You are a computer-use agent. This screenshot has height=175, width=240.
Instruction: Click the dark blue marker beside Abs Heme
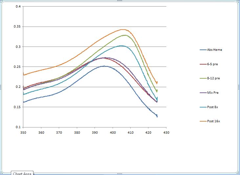tap(203, 50)
